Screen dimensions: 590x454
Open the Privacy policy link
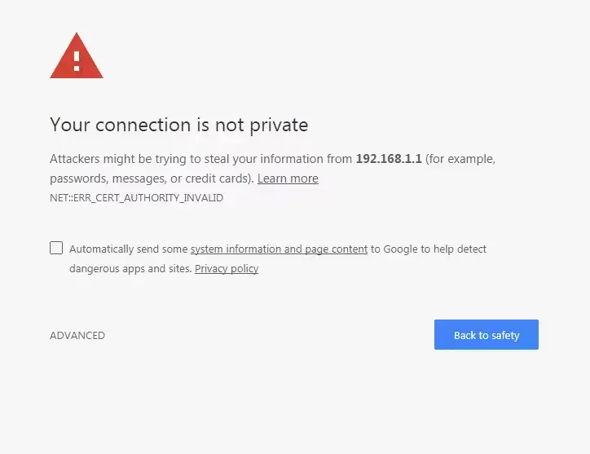227,268
